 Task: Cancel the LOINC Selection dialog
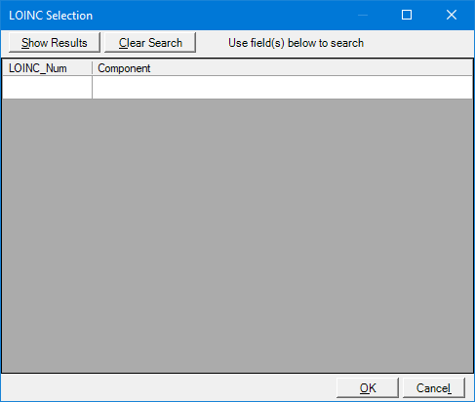434,387
